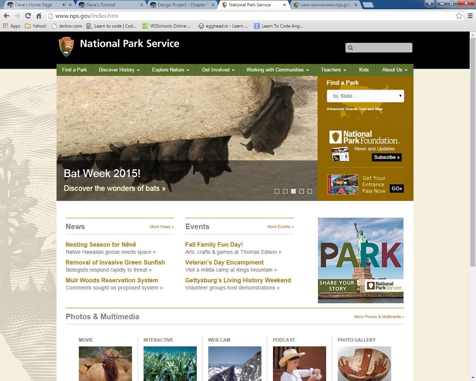Open Kids nav item
The height and width of the screenshot is (381, 476).
click(x=364, y=70)
